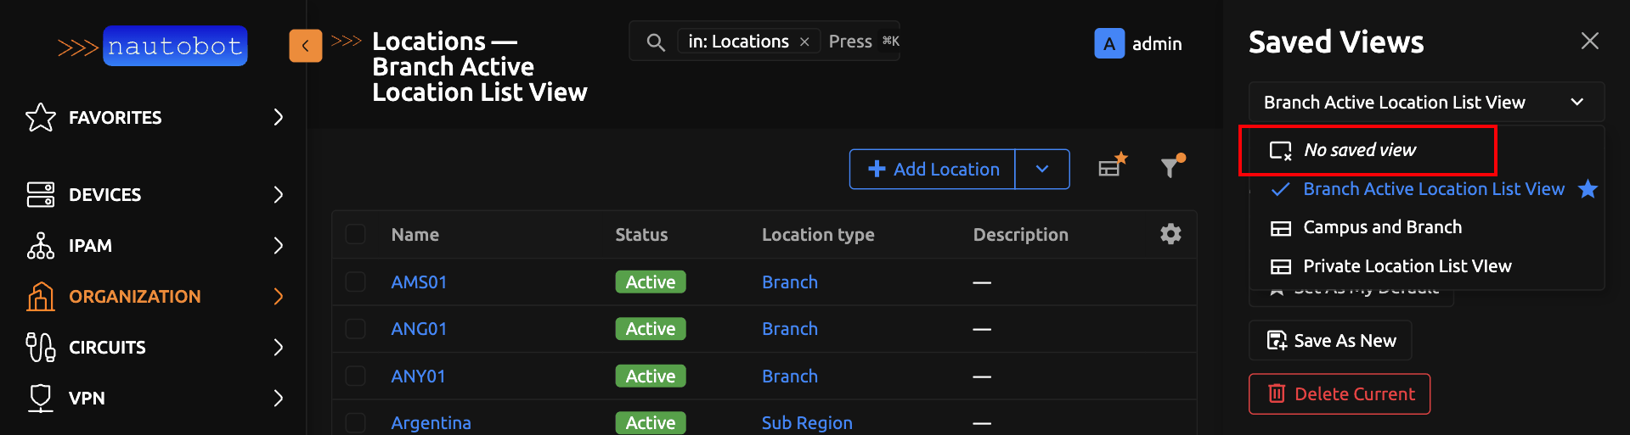1630x435 pixels.
Task: Remove the 'in: Locations' search filter
Action: (x=804, y=42)
